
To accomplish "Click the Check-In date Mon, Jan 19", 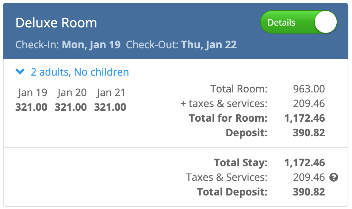I will click(91, 45).
